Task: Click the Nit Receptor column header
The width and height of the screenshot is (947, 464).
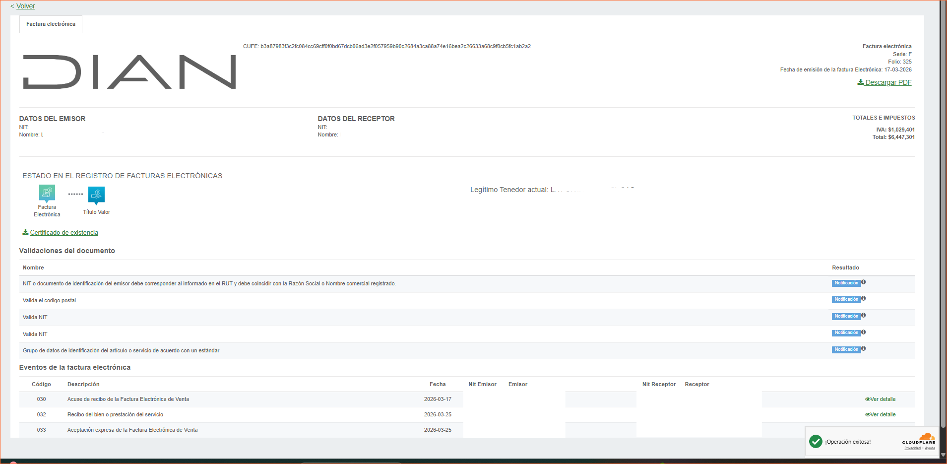Action: 659,384
